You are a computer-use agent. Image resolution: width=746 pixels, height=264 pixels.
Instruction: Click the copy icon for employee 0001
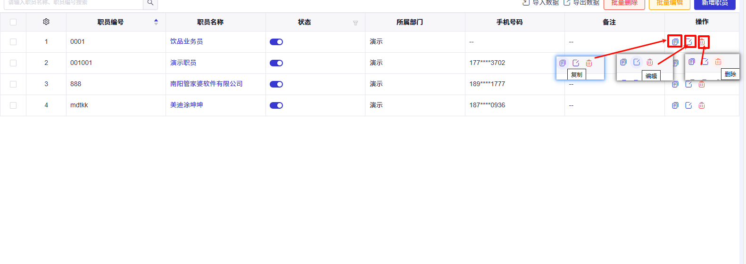point(675,42)
